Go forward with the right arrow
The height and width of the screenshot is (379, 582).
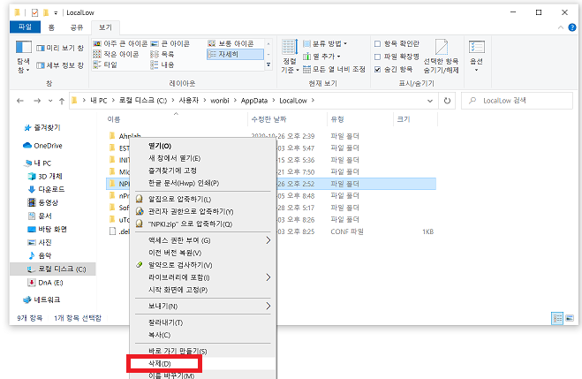(x=37, y=101)
